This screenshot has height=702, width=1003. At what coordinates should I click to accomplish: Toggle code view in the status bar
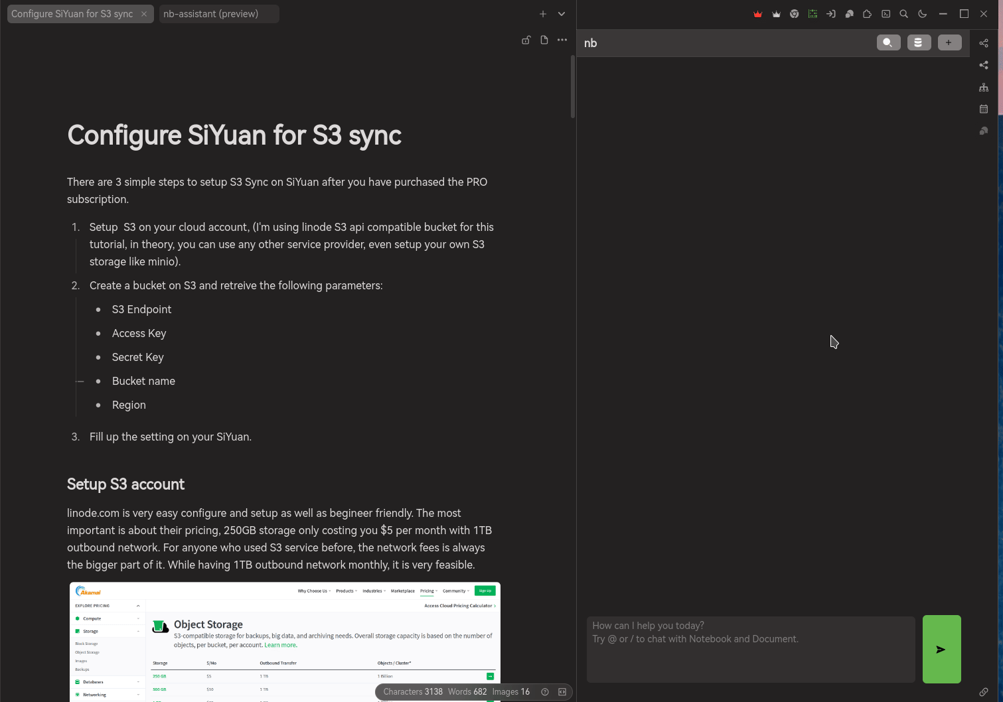[x=562, y=691]
